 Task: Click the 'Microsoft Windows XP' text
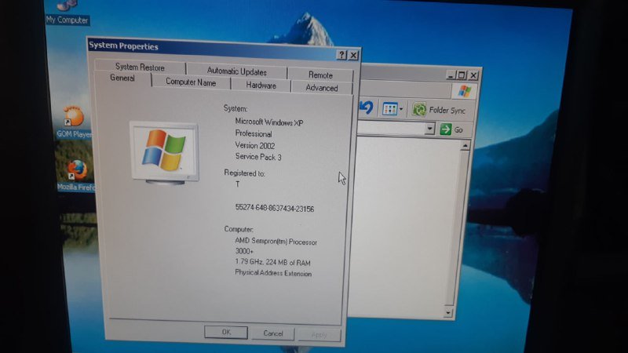269,122
